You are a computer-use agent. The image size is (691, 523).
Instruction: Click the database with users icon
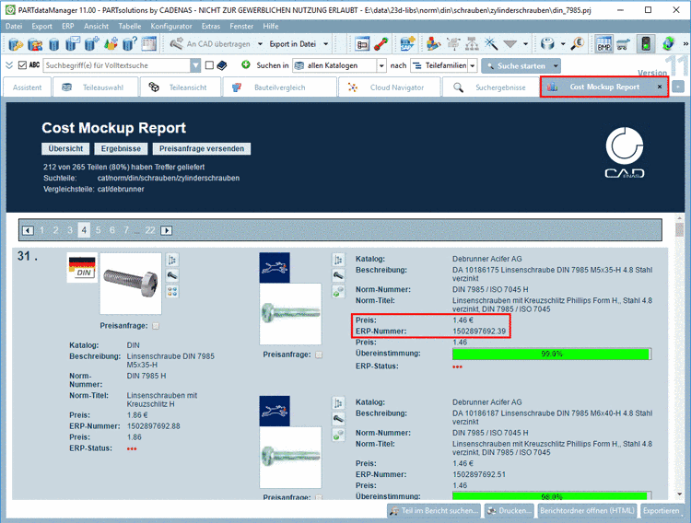click(35, 44)
